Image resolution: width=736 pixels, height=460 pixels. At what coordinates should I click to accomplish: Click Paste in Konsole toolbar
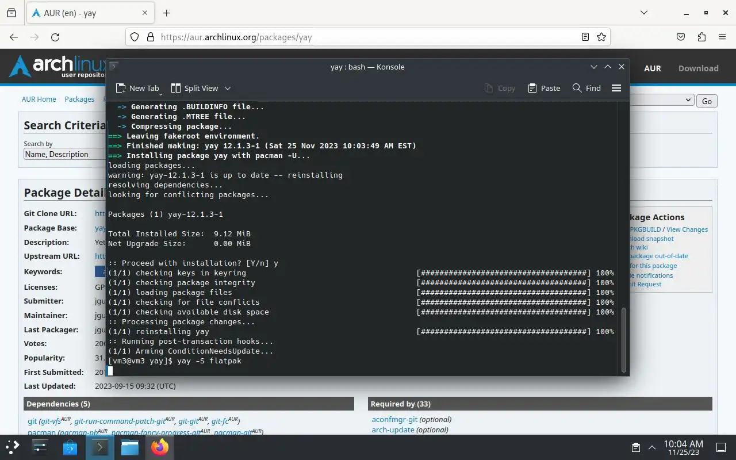point(543,88)
